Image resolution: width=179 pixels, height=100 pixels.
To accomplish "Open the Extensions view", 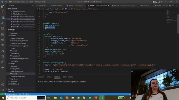I will pos(3,34).
